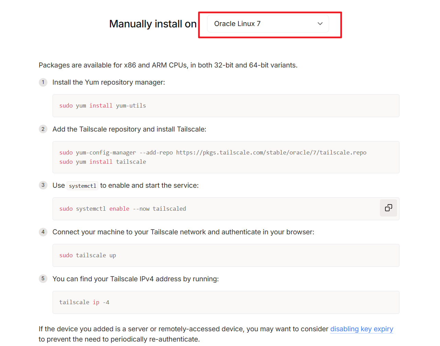Click the step 3 number badge

coord(43,185)
